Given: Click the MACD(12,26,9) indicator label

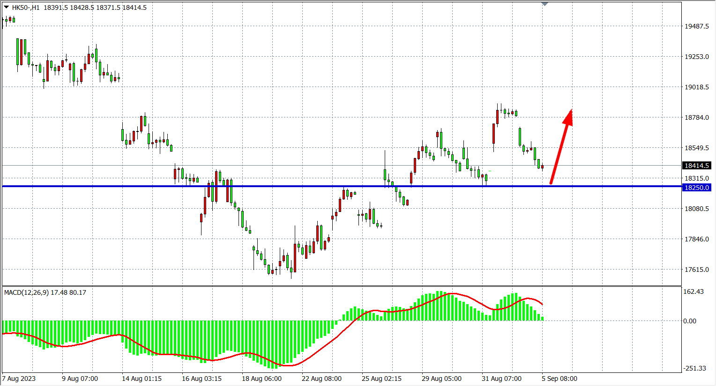Looking at the screenshot, I should tap(26, 292).
